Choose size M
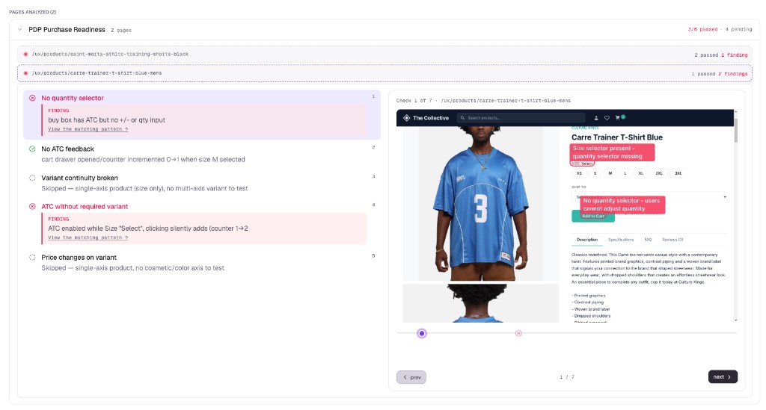The height and width of the screenshot is (410, 766). pos(610,173)
